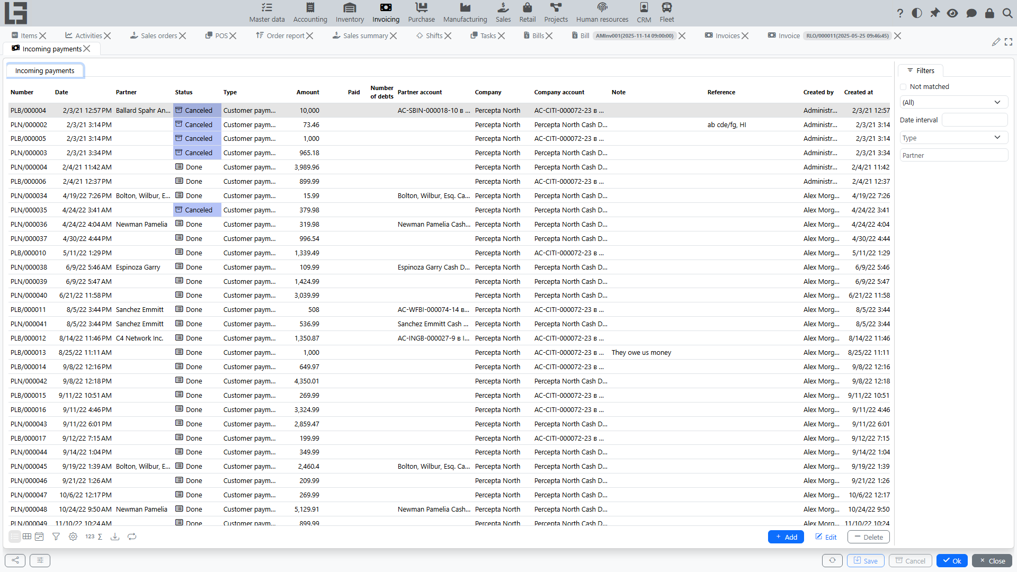Close the Shifts tab
The height and width of the screenshot is (572, 1017).
coord(448,35)
